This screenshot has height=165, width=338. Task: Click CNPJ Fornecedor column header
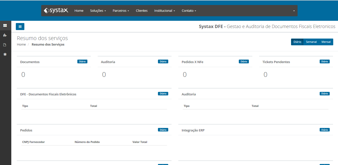(33, 142)
